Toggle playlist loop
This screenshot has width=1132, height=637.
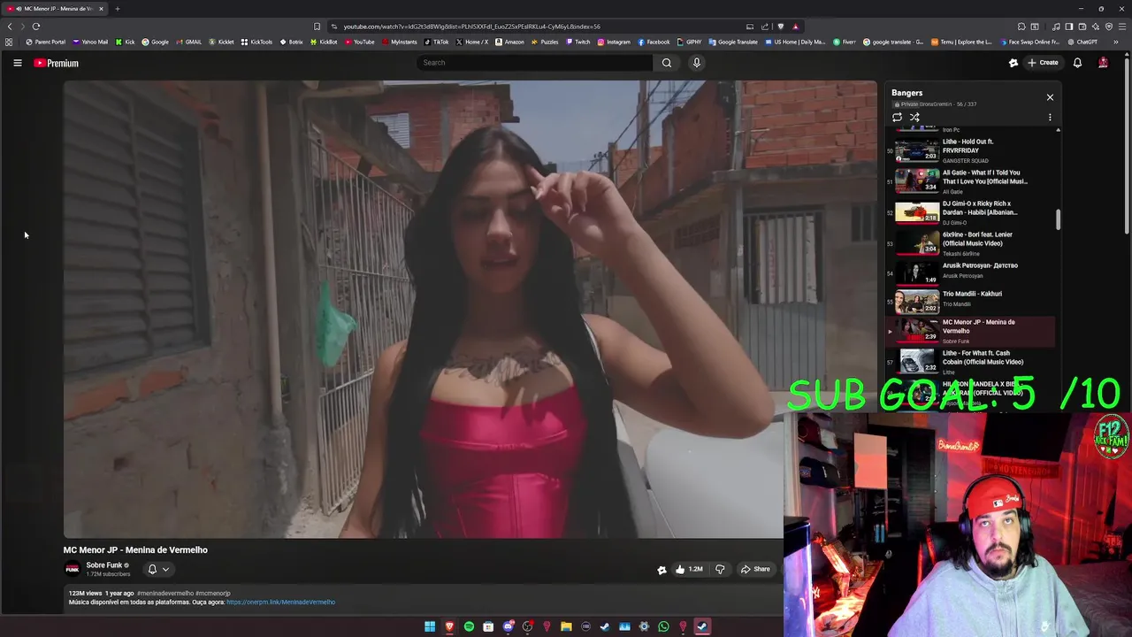click(x=897, y=117)
